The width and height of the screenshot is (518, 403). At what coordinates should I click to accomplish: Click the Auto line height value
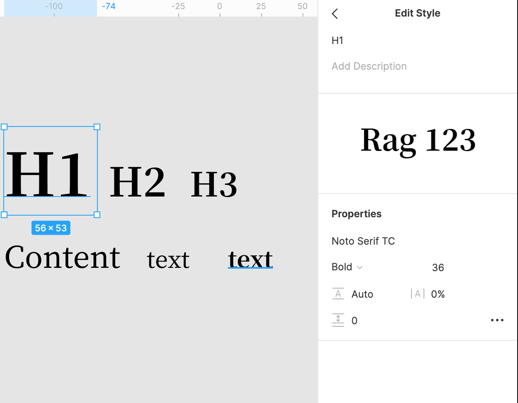pos(362,294)
